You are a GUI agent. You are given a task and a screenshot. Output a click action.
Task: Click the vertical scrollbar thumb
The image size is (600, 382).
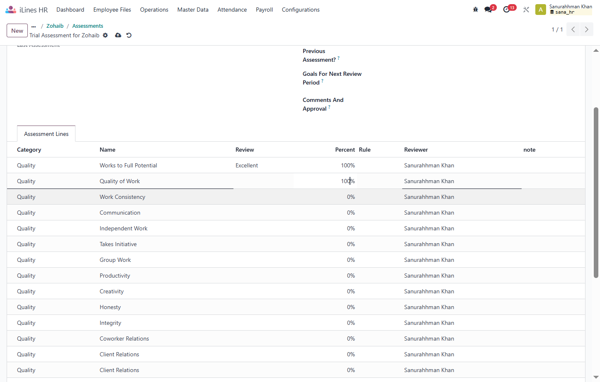click(x=596, y=192)
